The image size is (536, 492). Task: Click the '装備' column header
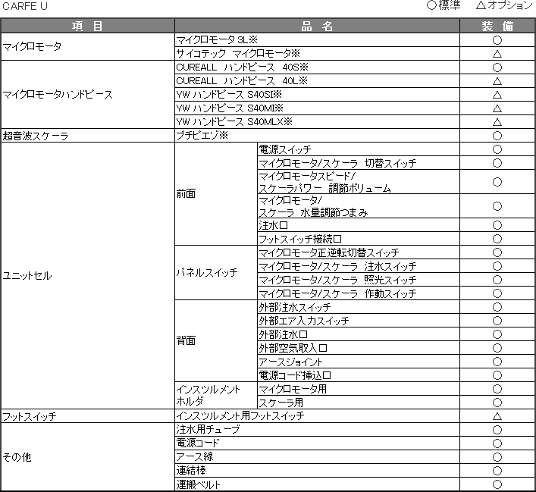497,26
